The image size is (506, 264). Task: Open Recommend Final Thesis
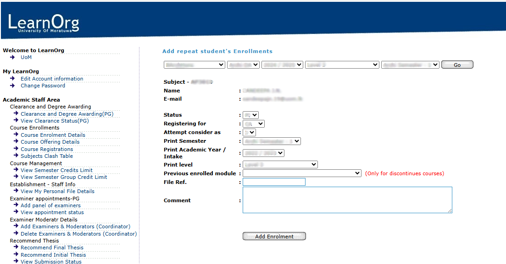click(52, 248)
